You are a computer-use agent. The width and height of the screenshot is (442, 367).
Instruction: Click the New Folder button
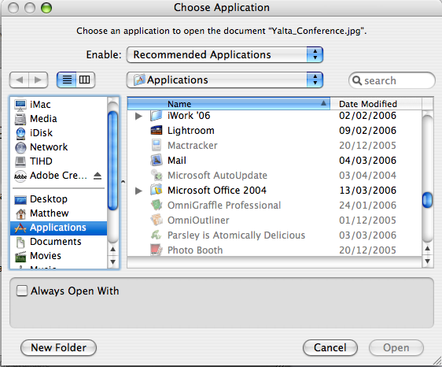[59, 348]
